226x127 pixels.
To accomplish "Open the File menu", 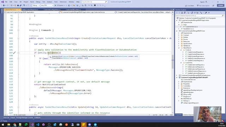I will point(6,2).
